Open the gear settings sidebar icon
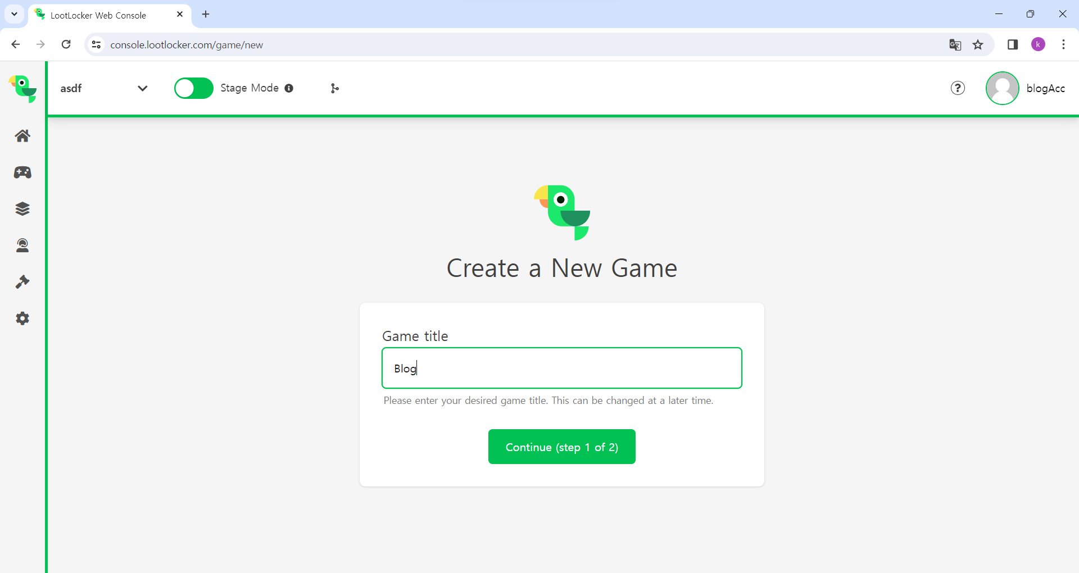This screenshot has width=1079, height=573. (22, 319)
